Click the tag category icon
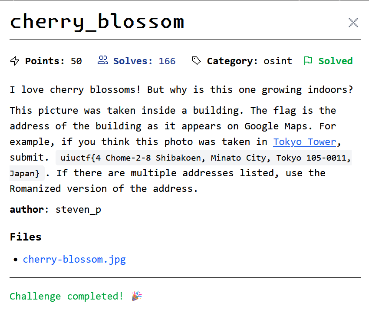 tap(196, 61)
